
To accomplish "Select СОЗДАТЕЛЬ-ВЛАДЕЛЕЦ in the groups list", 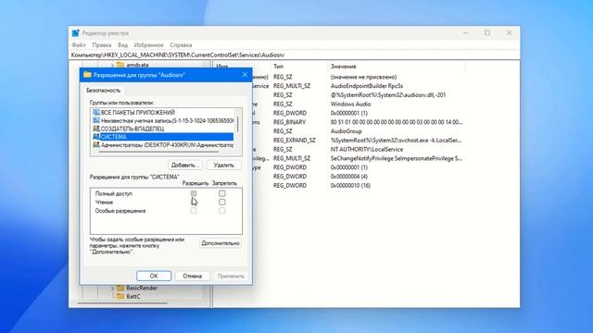I will (x=132, y=129).
